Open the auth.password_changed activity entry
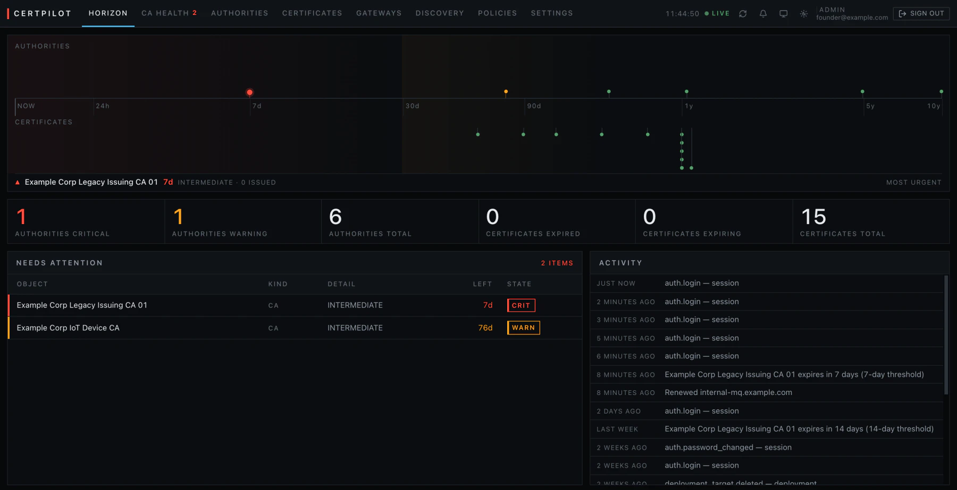The image size is (957, 490). pos(767,448)
